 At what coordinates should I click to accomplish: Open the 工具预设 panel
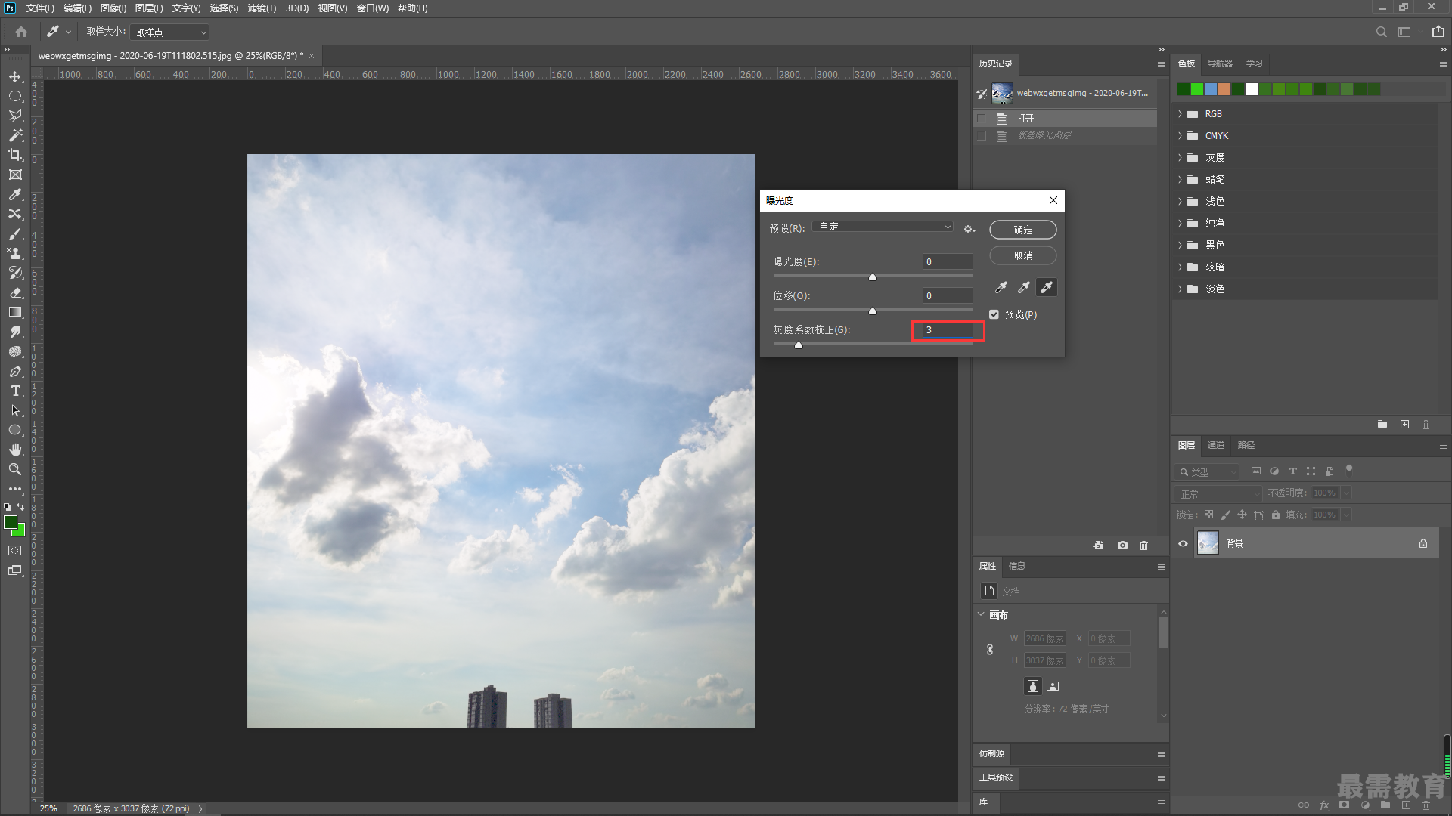(996, 777)
